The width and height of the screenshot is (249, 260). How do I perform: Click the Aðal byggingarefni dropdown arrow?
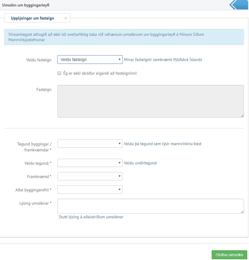pos(119,189)
